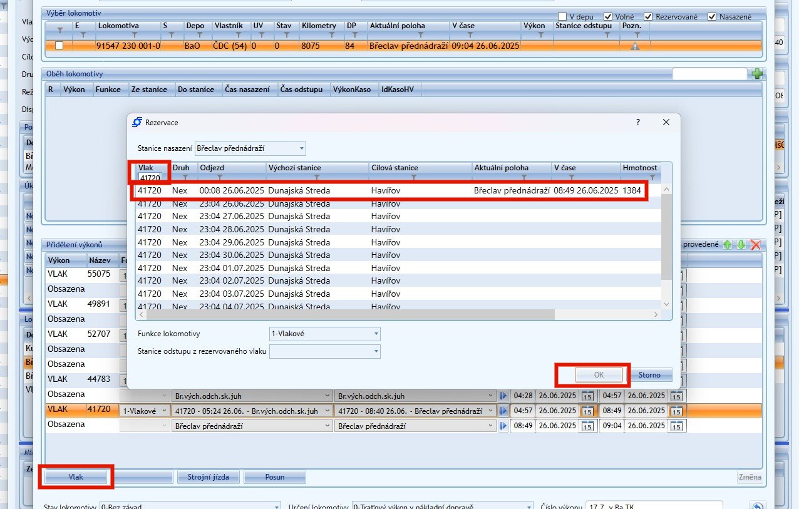Open Stanice odstupu z rezervovaného vlaku dropdown

[376, 351]
